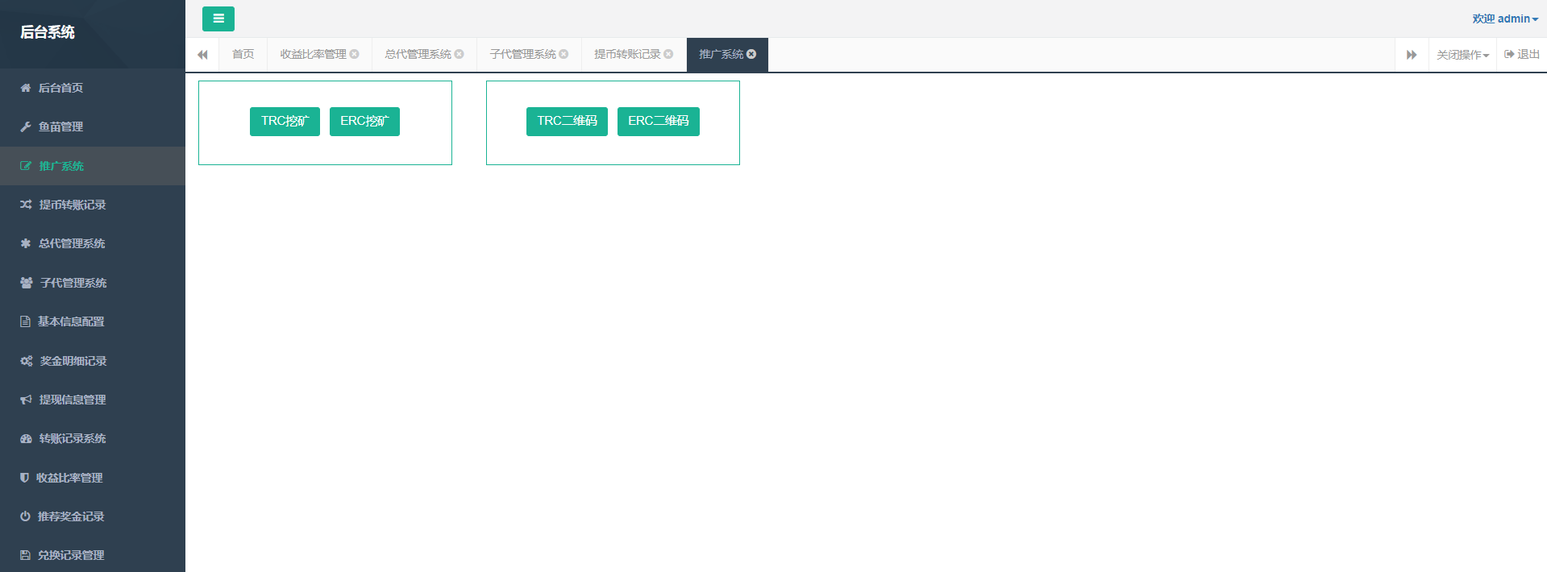Click the TRC挖矿 button

click(285, 122)
